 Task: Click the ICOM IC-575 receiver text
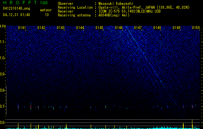point(129,11)
